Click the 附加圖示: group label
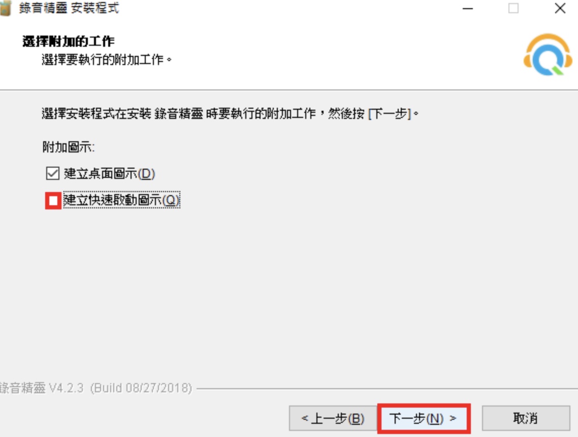 coord(68,147)
